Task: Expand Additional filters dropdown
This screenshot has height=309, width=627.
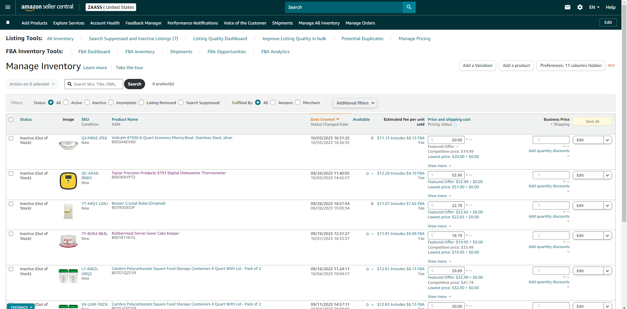Action: coord(355,103)
